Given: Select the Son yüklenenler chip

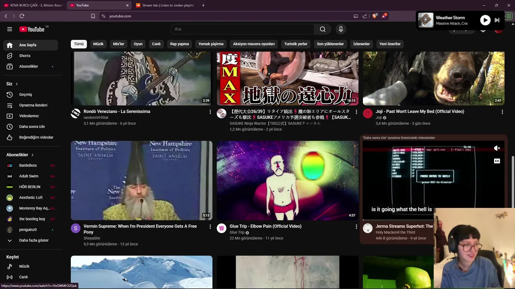Looking at the screenshot, I should (330, 44).
